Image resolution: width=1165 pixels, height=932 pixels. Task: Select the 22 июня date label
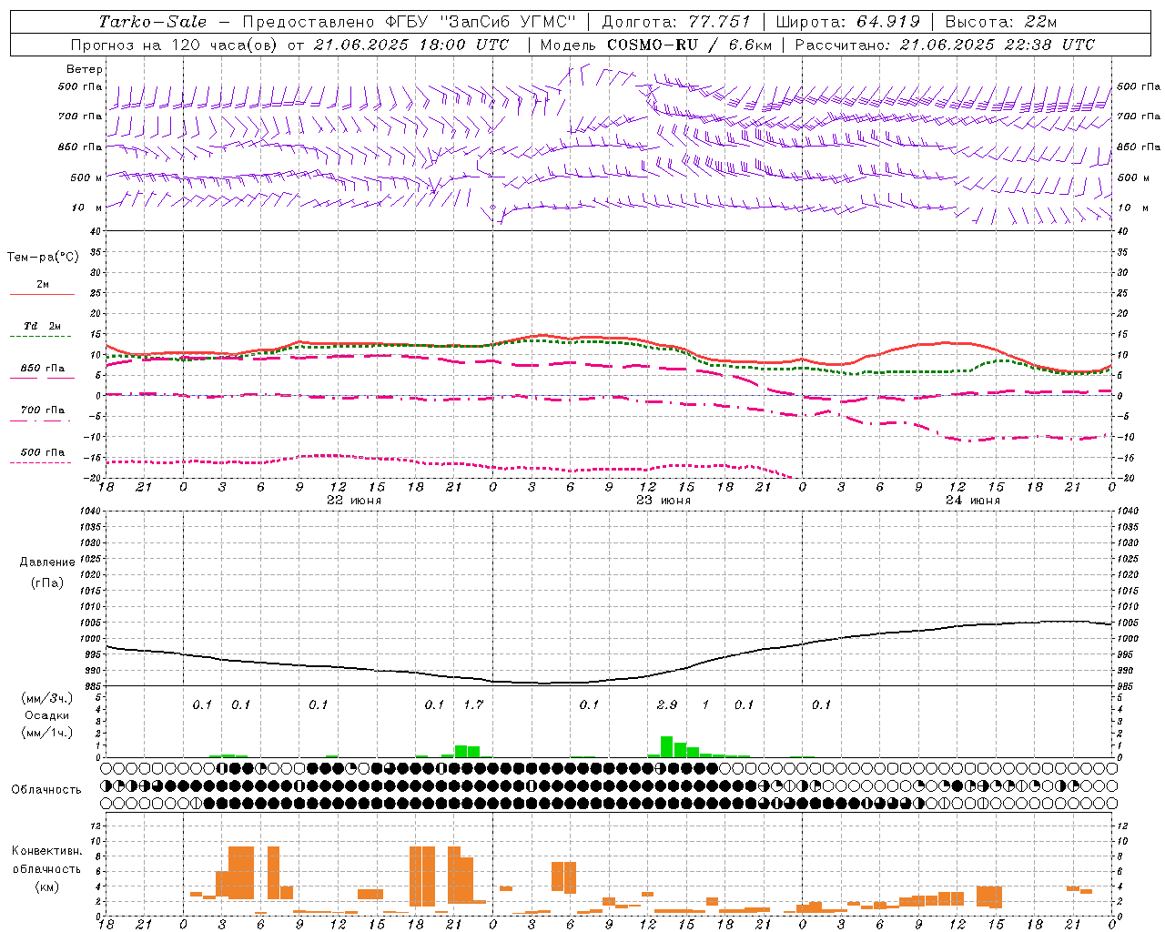pyautogui.click(x=354, y=501)
